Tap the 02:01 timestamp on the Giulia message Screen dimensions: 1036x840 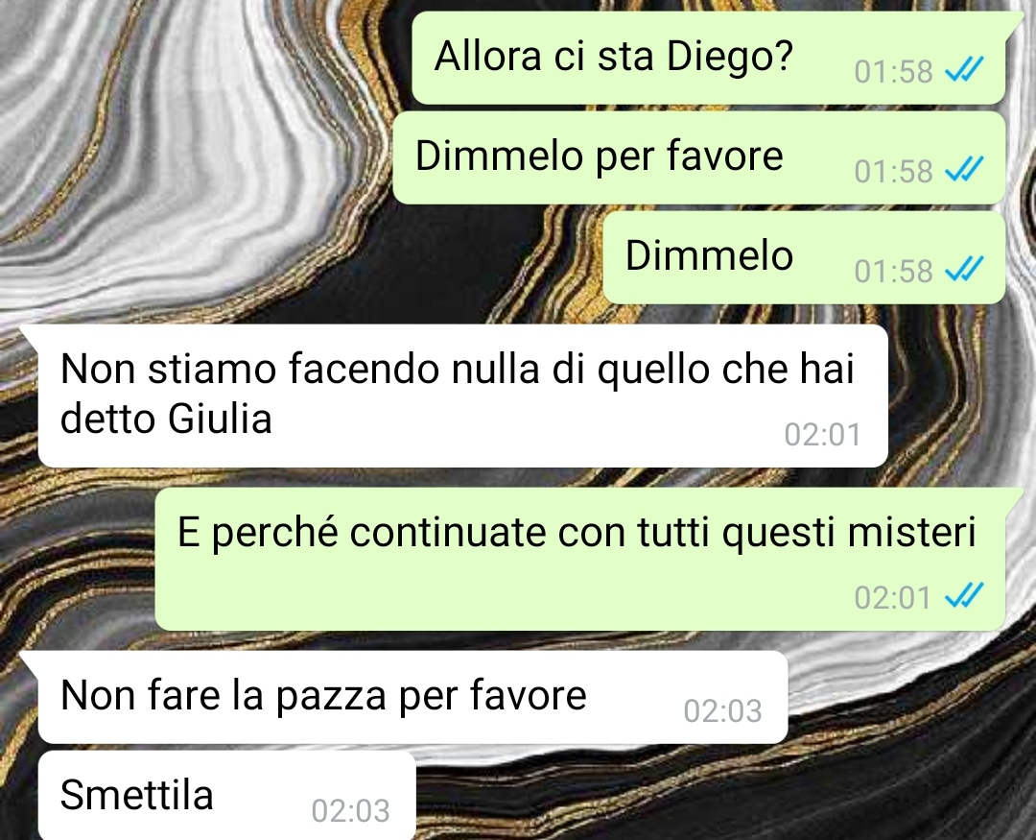[823, 435]
